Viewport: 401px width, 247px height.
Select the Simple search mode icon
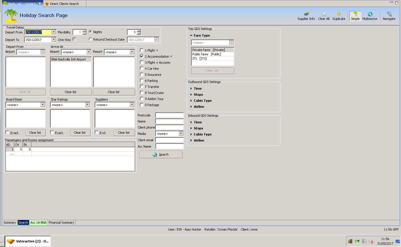[355, 16]
